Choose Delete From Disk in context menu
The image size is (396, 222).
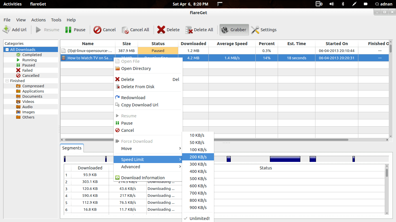(x=148, y=87)
